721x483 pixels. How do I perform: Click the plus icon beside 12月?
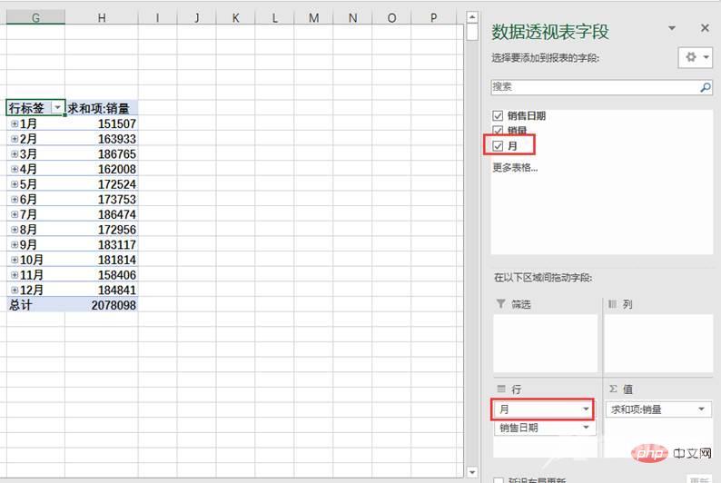point(15,290)
